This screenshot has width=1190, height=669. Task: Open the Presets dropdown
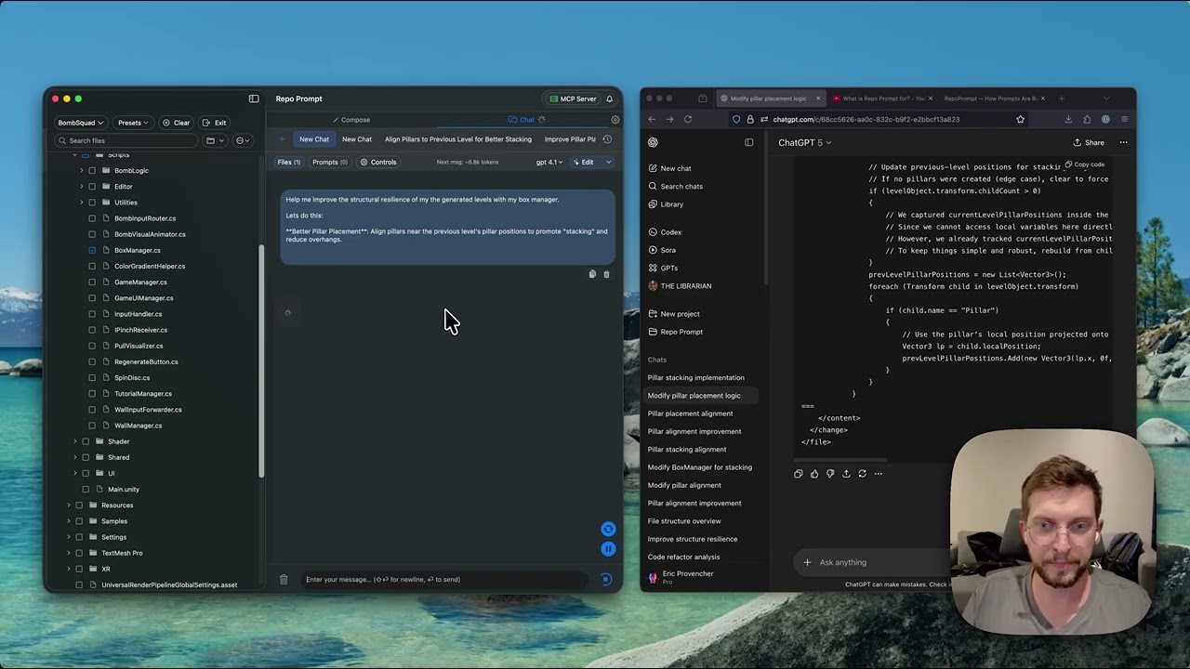click(133, 123)
